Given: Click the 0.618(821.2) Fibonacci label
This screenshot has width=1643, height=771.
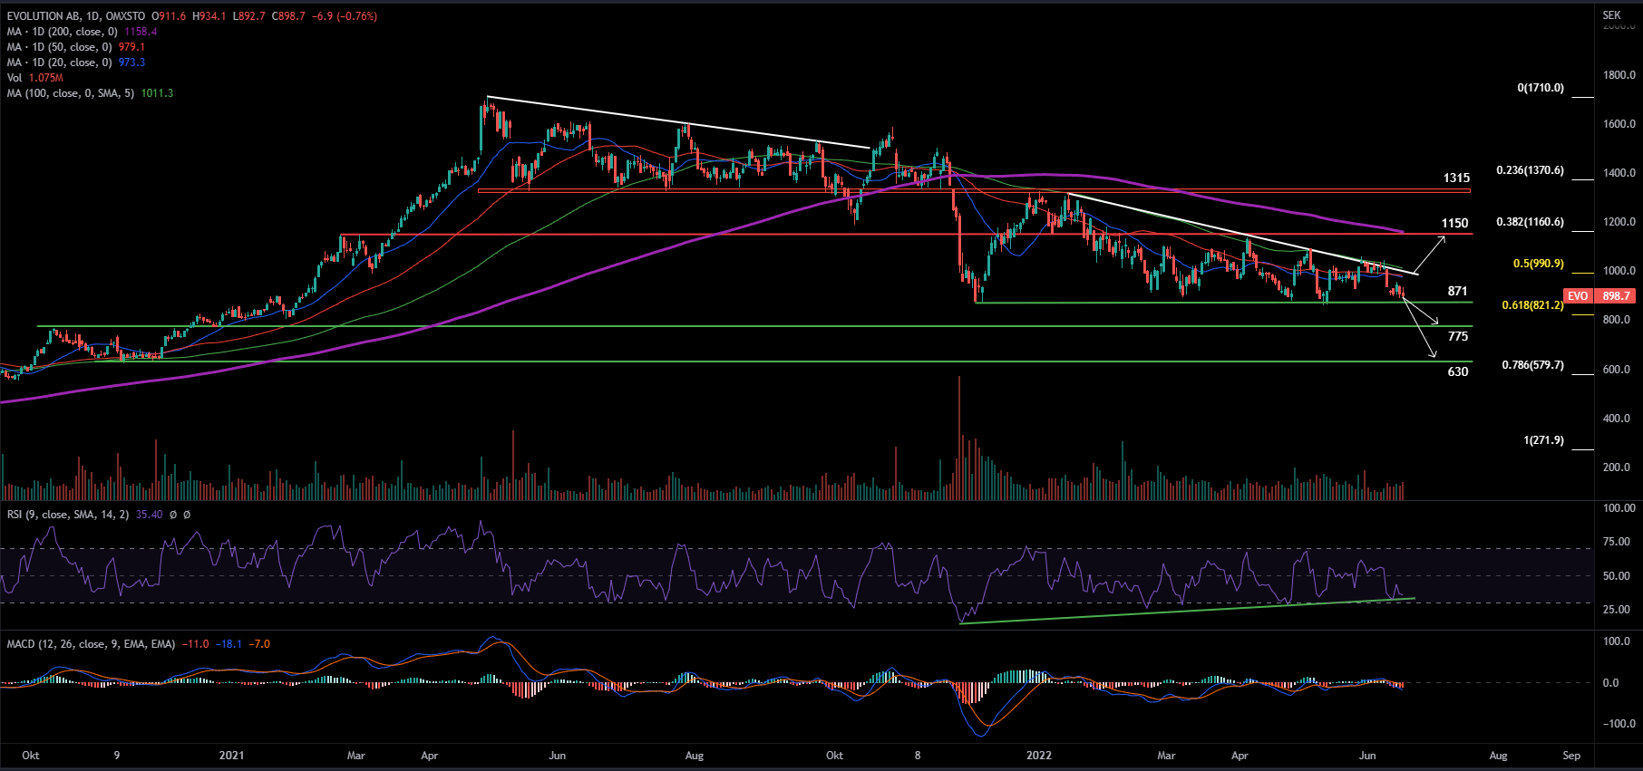Looking at the screenshot, I should point(1532,305).
